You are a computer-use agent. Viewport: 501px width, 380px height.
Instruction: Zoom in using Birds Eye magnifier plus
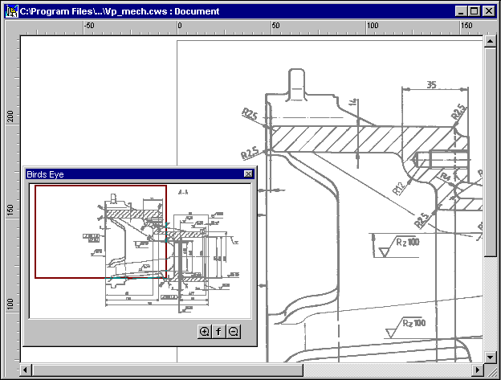(204, 332)
